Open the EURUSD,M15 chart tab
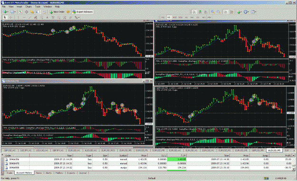This screenshot has height=181, width=297. tap(108, 150)
